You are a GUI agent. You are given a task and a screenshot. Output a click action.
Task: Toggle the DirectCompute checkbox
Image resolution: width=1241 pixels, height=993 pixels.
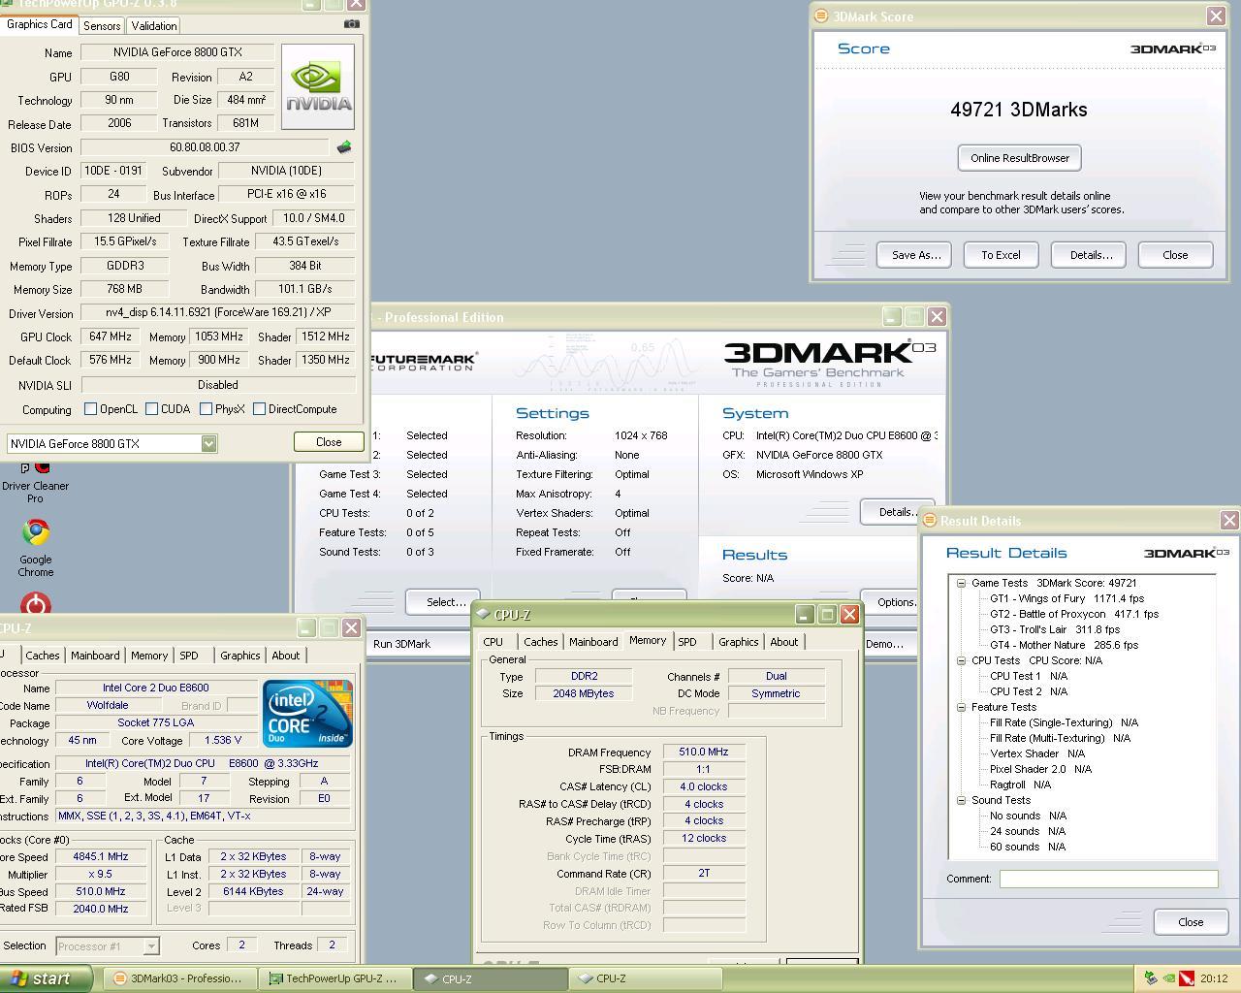[x=259, y=409]
